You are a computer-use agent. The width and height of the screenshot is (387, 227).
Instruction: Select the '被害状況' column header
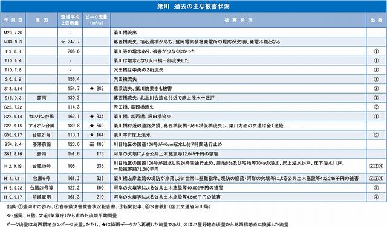[238, 20]
